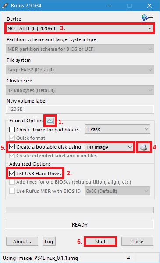Open the language selection globe icon
This screenshot has width=160, height=263.
(147, 18)
